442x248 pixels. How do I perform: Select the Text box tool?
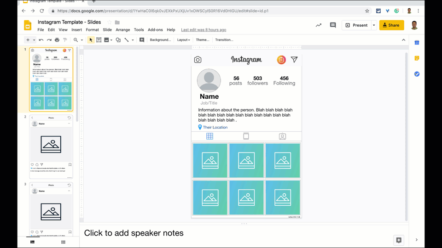99,40
